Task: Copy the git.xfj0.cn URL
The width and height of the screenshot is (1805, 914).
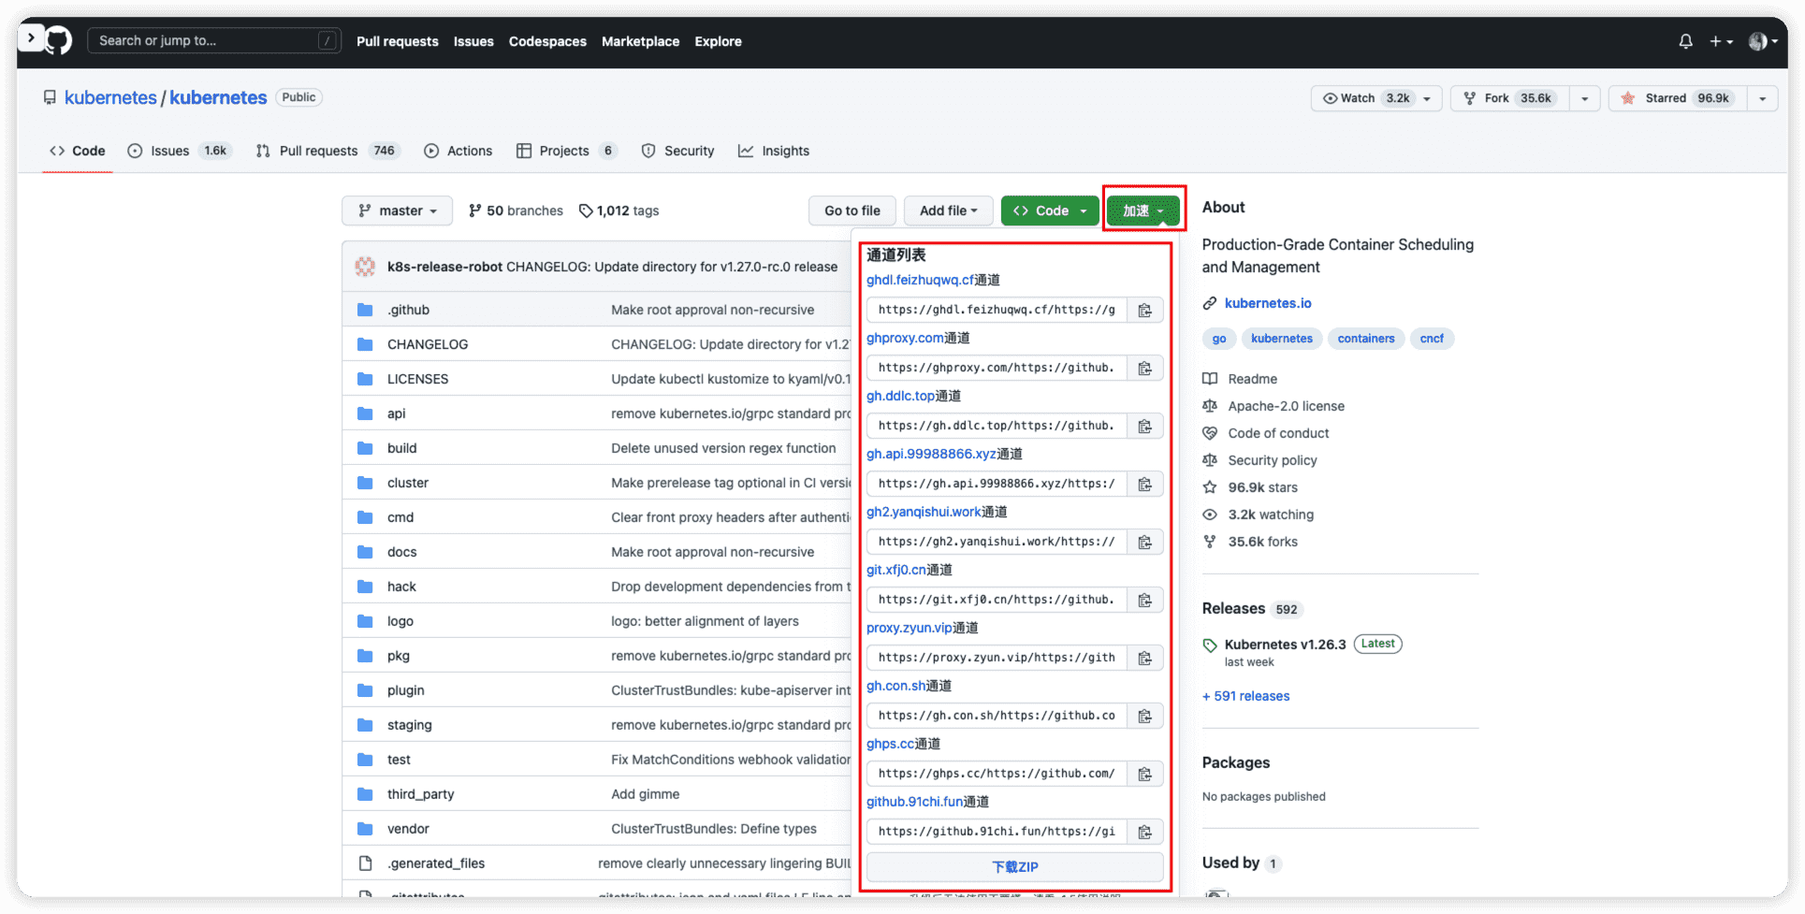Action: pyautogui.click(x=1144, y=600)
